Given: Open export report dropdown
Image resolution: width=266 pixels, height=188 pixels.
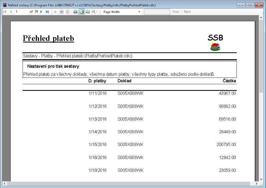Looking at the screenshot, I should 94,12.
